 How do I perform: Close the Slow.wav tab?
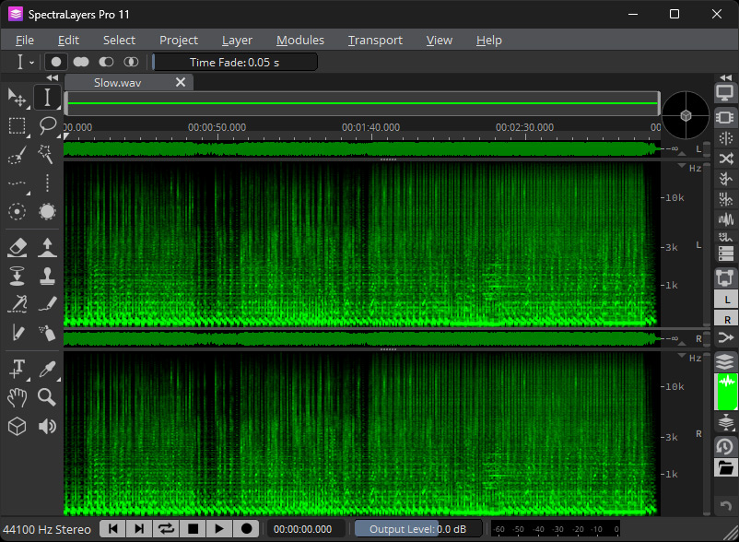(x=181, y=82)
